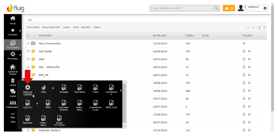Viewport: 277px width, 136px height.
Task: Open the Inovação page icon
Action: (x=64, y=87)
